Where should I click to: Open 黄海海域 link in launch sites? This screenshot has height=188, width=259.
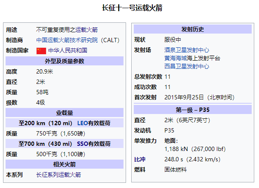click(x=176, y=58)
